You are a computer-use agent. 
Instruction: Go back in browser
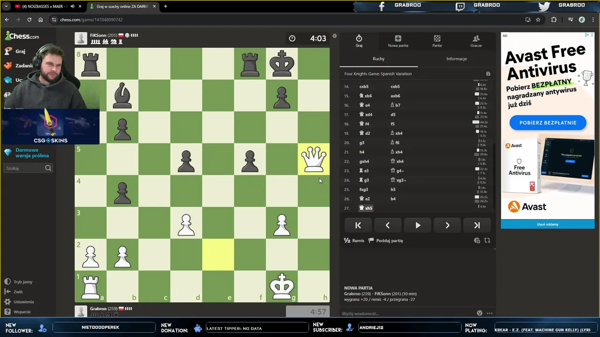[x=7, y=20]
